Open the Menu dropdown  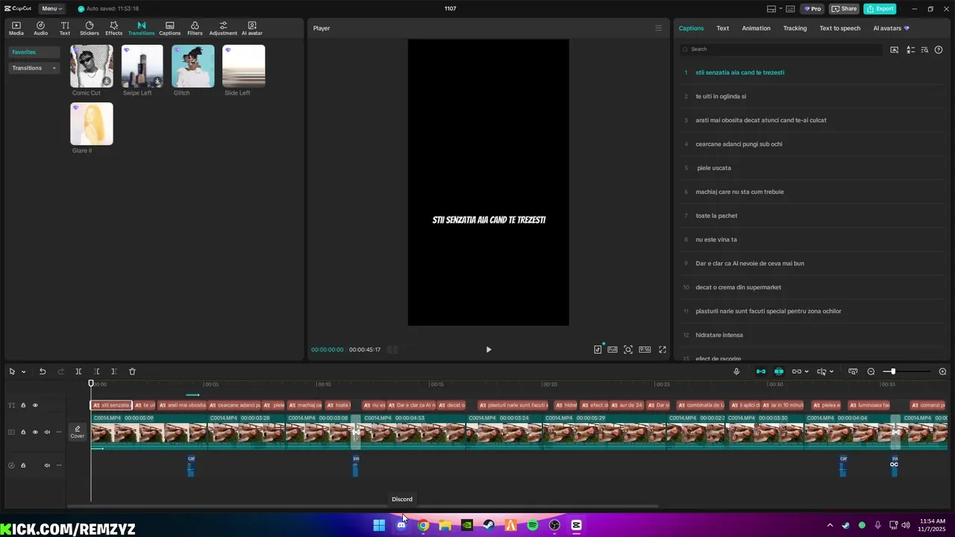click(51, 9)
